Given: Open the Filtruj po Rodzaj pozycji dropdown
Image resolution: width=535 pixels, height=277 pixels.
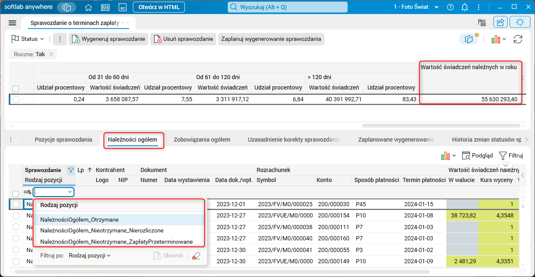Looking at the screenshot, I should click(90, 255).
